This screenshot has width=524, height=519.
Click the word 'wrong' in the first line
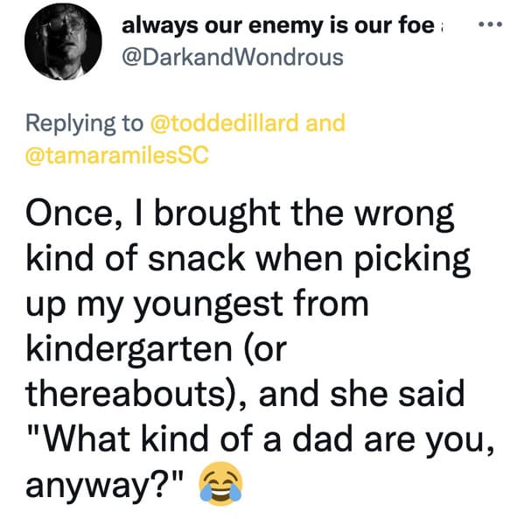404,217
